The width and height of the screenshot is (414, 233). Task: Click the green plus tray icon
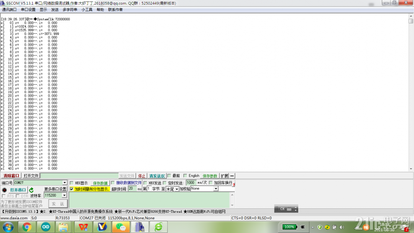coord(327,227)
